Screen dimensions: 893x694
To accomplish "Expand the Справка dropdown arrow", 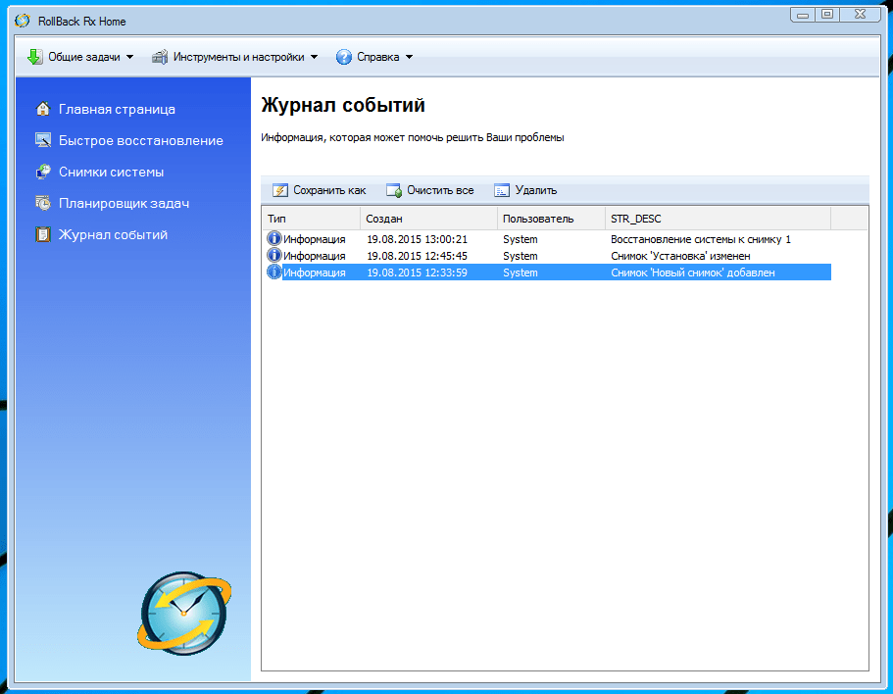I will [x=409, y=57].
